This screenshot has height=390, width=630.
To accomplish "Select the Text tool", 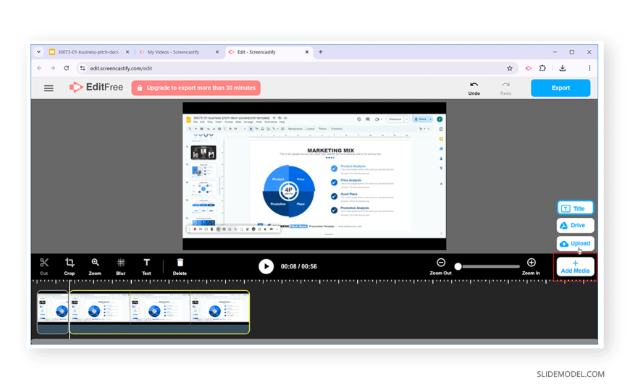I will click(146, 266).
